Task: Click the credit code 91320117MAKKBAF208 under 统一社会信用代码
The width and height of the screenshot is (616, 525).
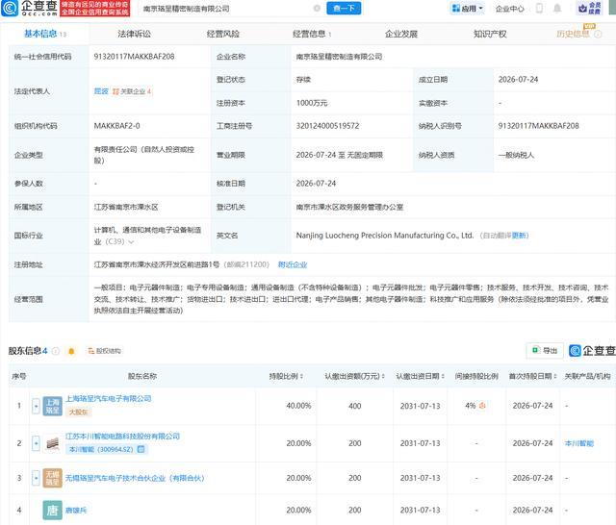Action: (x=134, y=57)
